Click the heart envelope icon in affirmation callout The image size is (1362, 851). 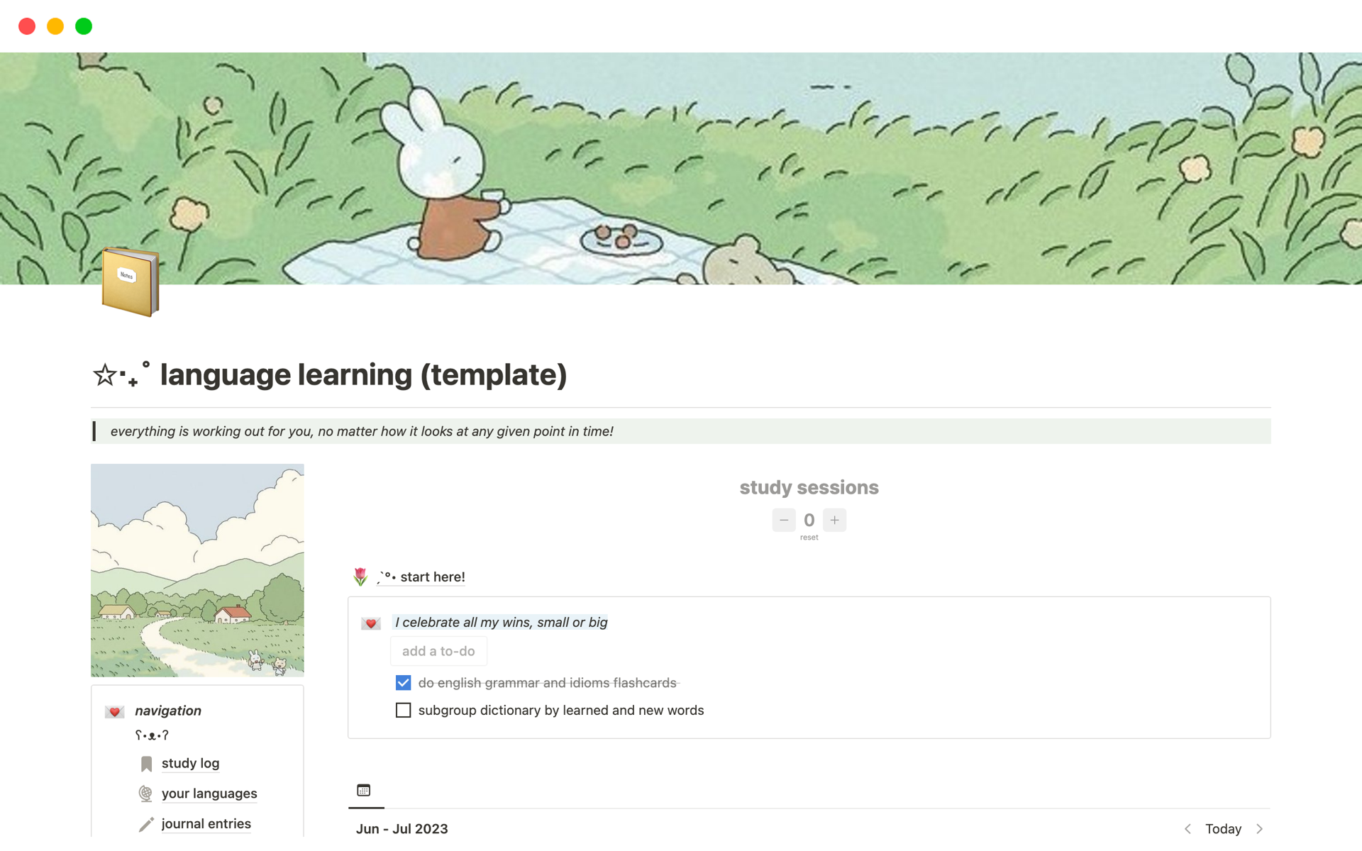[x=371, y=623]
